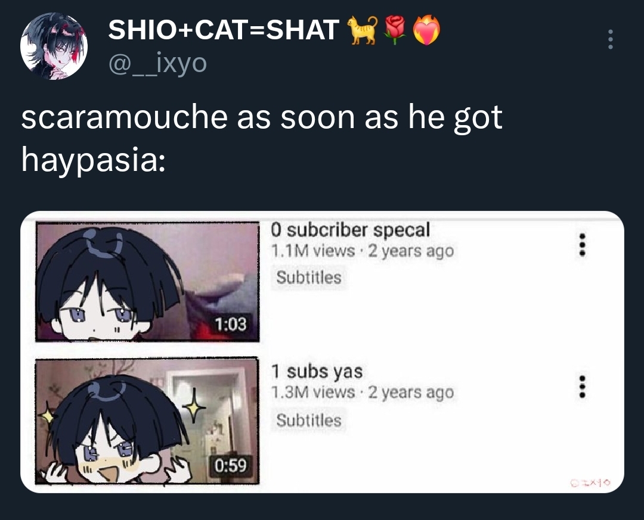Open options for '0 subcriber specal' video
The width and height of the screenshot is (644, 520).
[581, 245]
